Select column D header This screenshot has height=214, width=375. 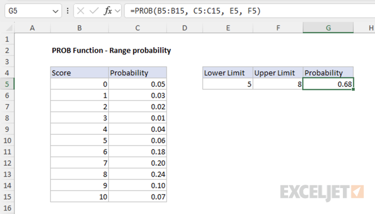(184, 28)
